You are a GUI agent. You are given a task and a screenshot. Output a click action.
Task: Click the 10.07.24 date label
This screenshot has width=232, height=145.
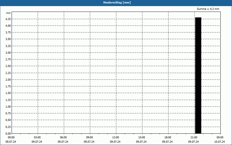click(x=220, y=142)
